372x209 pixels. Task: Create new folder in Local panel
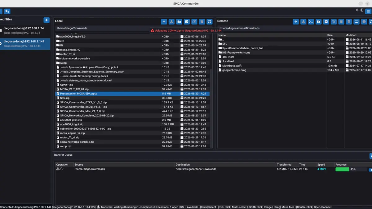click(x=179, y=22)
